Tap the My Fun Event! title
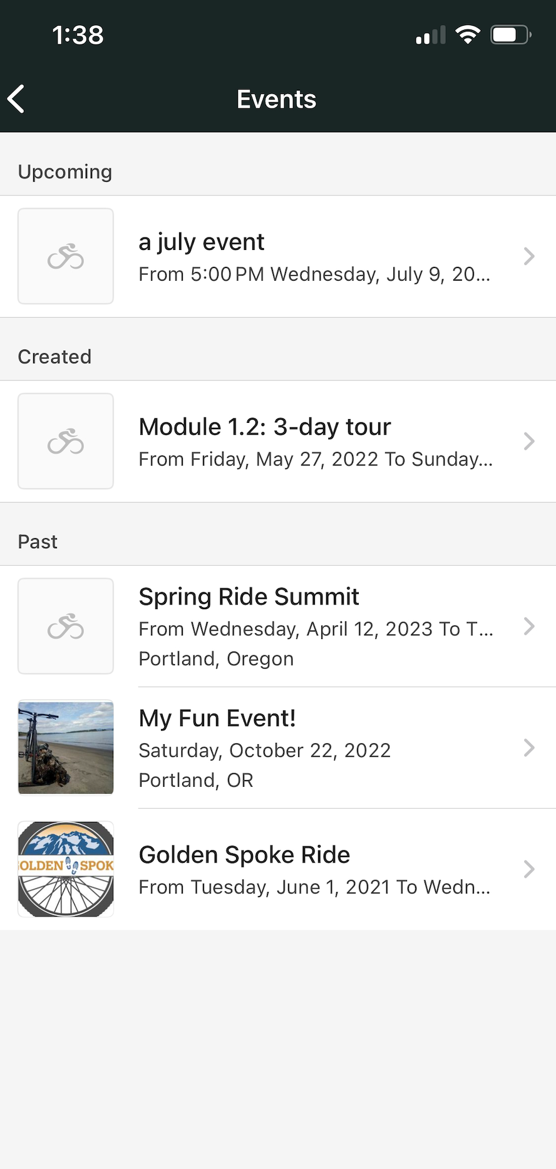The height and width of the screenshot is (1169, 556). pos(217,718)
